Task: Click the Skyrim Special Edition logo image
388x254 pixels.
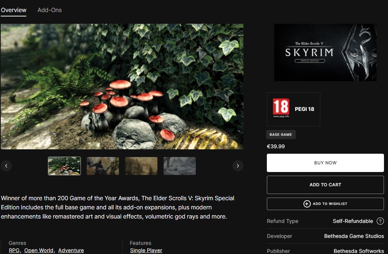Action: (x=325, y=52)
